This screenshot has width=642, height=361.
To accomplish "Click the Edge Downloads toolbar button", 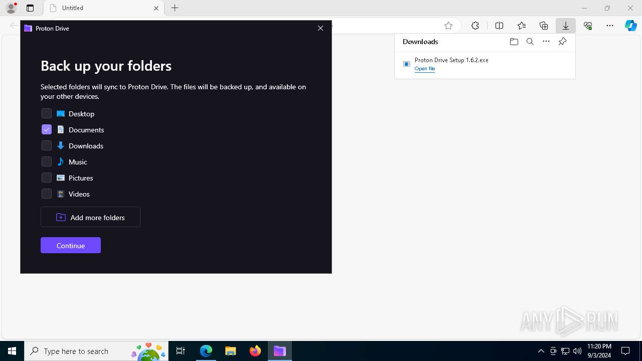I will click(x=566, y=26).
